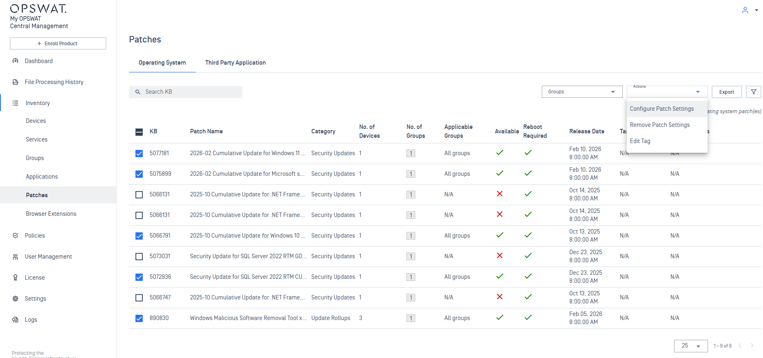Uncheck the checkbox for KB 5077181

pos(139,154)
